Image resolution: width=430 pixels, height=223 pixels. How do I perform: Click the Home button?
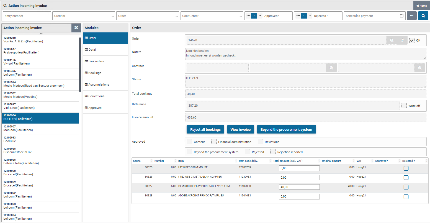[421, 6]
